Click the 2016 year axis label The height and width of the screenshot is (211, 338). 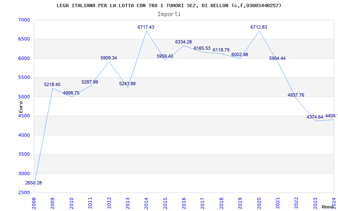pyautogui.click(x=184, y=203)
